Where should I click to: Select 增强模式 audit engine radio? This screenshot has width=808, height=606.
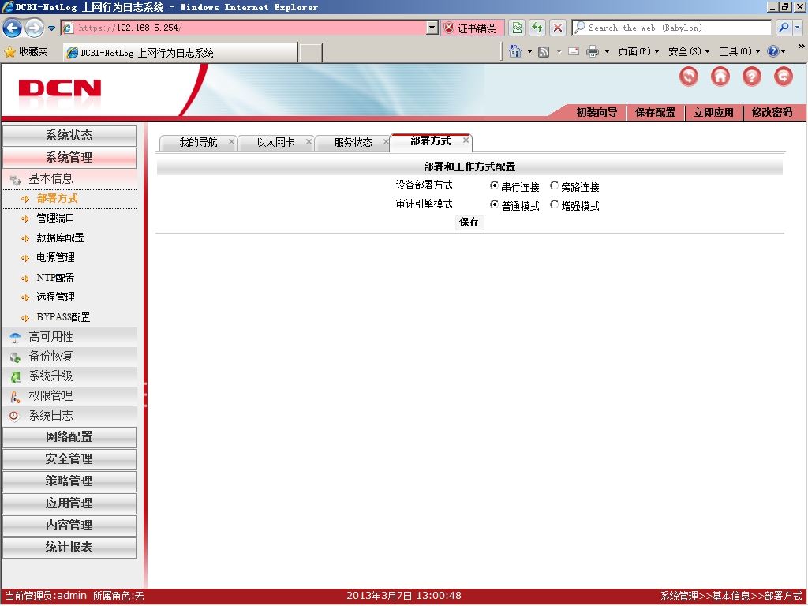(554, 204)
